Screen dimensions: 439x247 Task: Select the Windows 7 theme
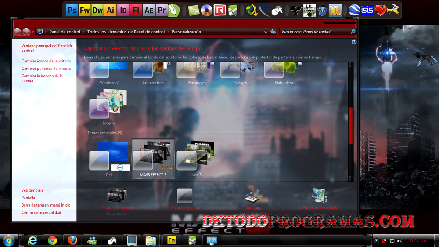click(109, 74)
